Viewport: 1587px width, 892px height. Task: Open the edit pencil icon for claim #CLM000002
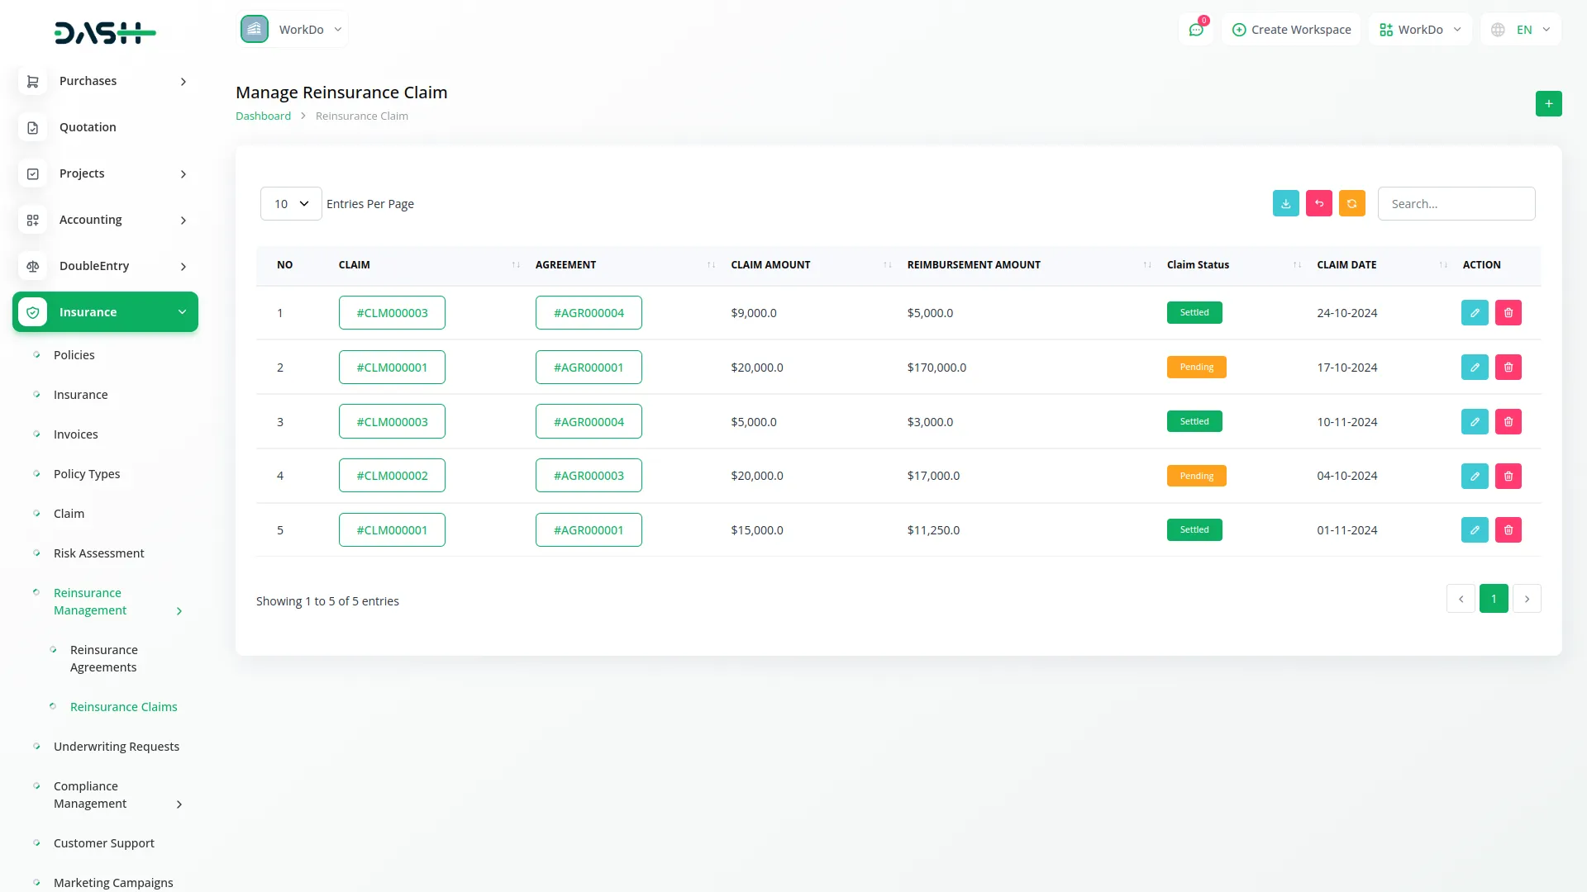click(1475, 476)
